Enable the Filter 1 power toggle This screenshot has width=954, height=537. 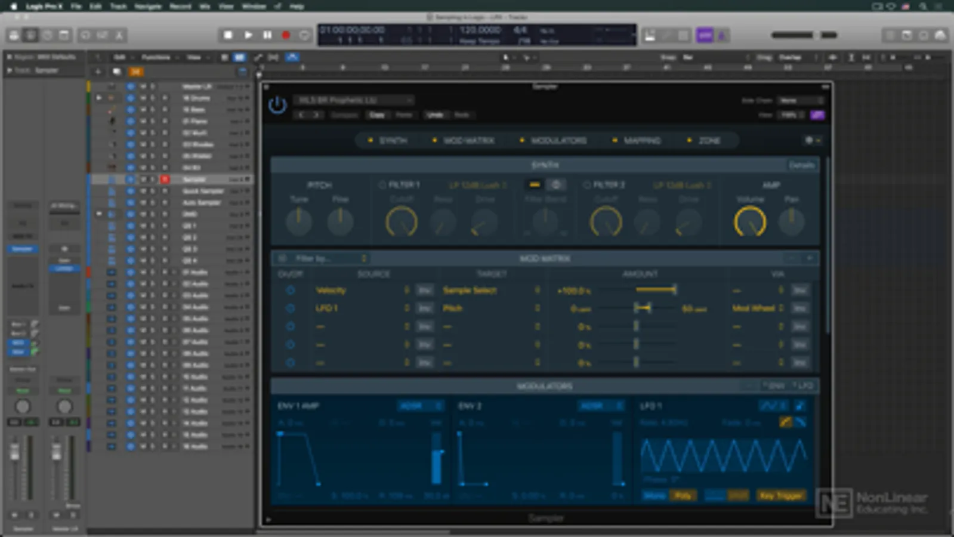[382, 185]
